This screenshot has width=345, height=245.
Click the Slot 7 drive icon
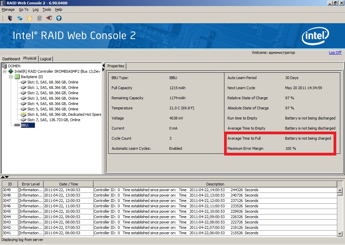[x=24, y=120]
